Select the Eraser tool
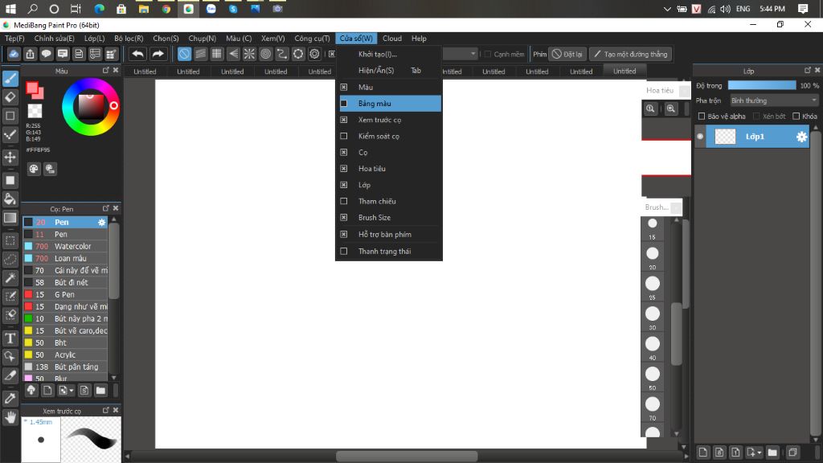823x463 pixels. (x=10, y=96)
